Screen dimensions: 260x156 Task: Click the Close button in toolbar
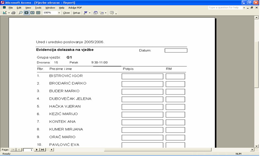[66, 13]
